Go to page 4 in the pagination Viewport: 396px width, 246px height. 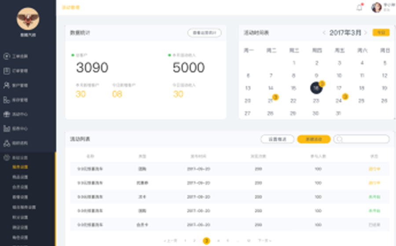click(218, 241)
